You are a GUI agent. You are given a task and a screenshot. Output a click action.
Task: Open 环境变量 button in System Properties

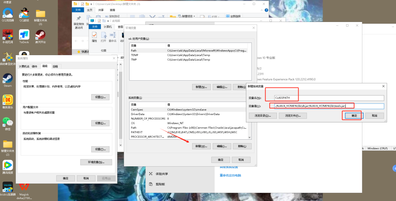pyautogui.click(x=96, y=162)
